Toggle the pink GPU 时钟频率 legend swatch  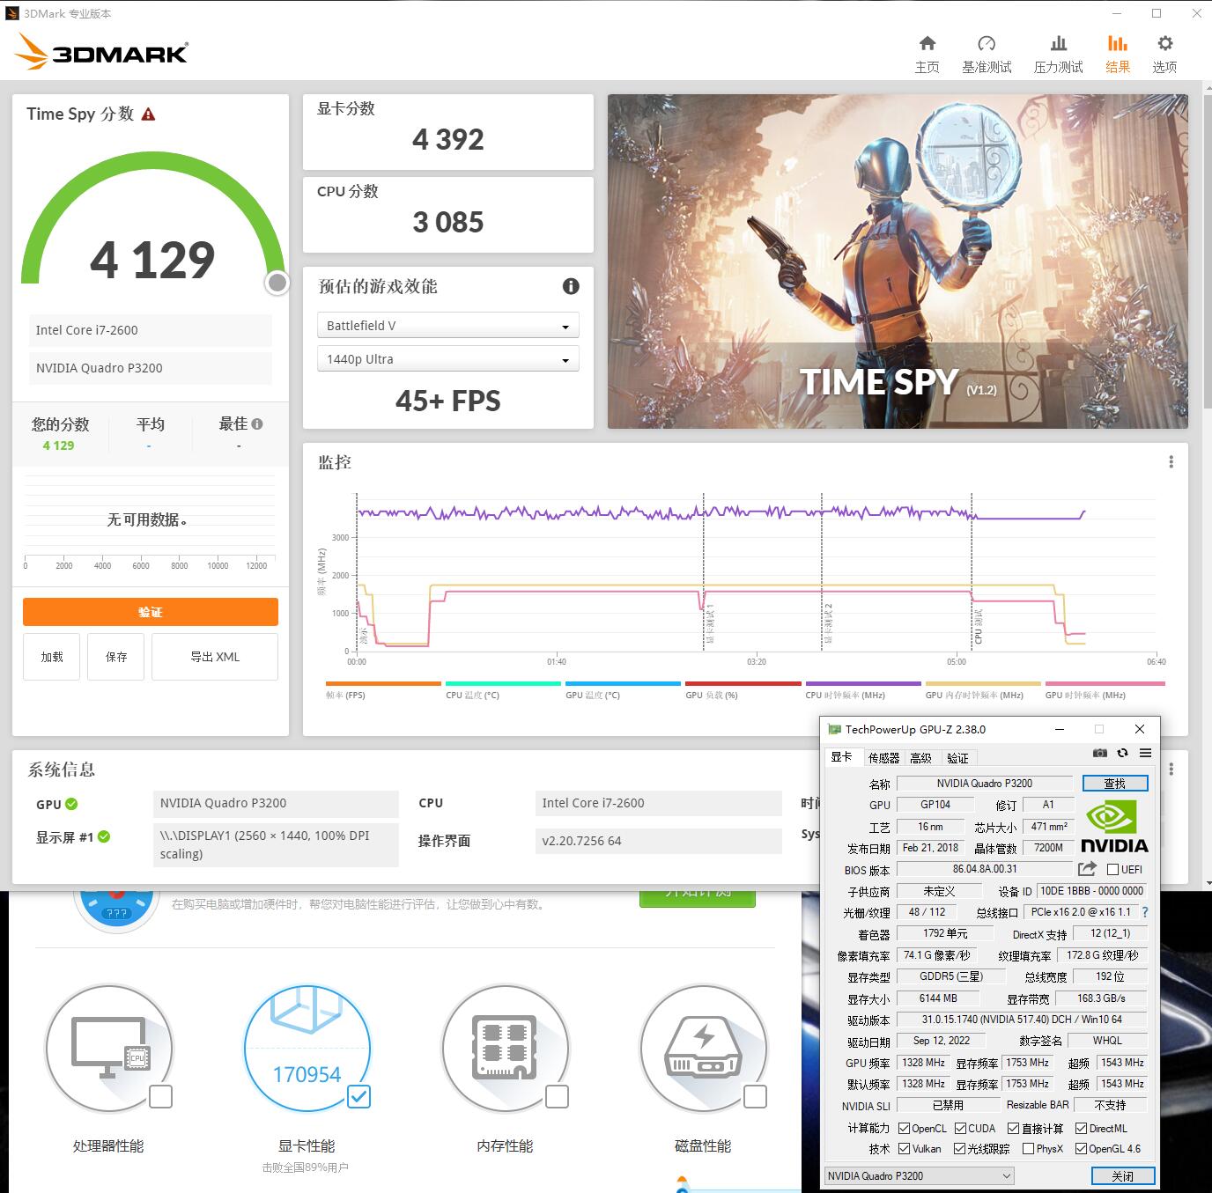1105,683
